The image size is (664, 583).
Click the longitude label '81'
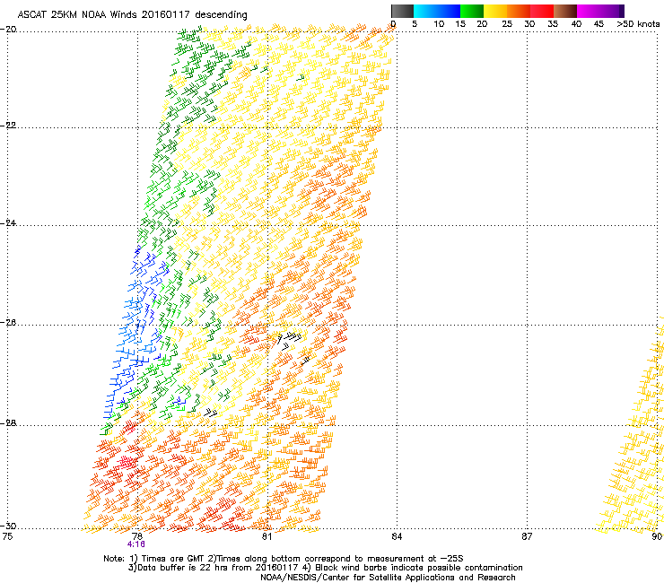click(266, 536)
